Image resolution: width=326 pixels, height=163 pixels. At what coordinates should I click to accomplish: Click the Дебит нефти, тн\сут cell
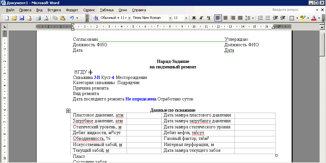pos(198,133)
